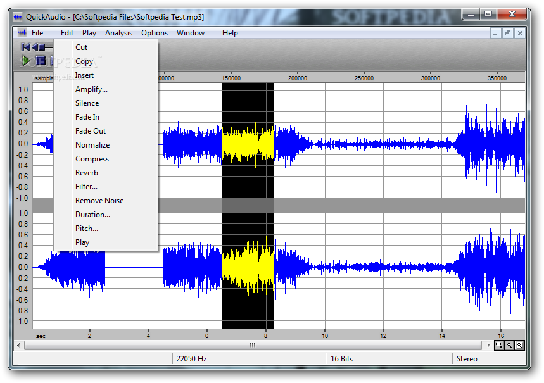
Task: Click the 150000 sample ruler mark
Action: point(231,78)
